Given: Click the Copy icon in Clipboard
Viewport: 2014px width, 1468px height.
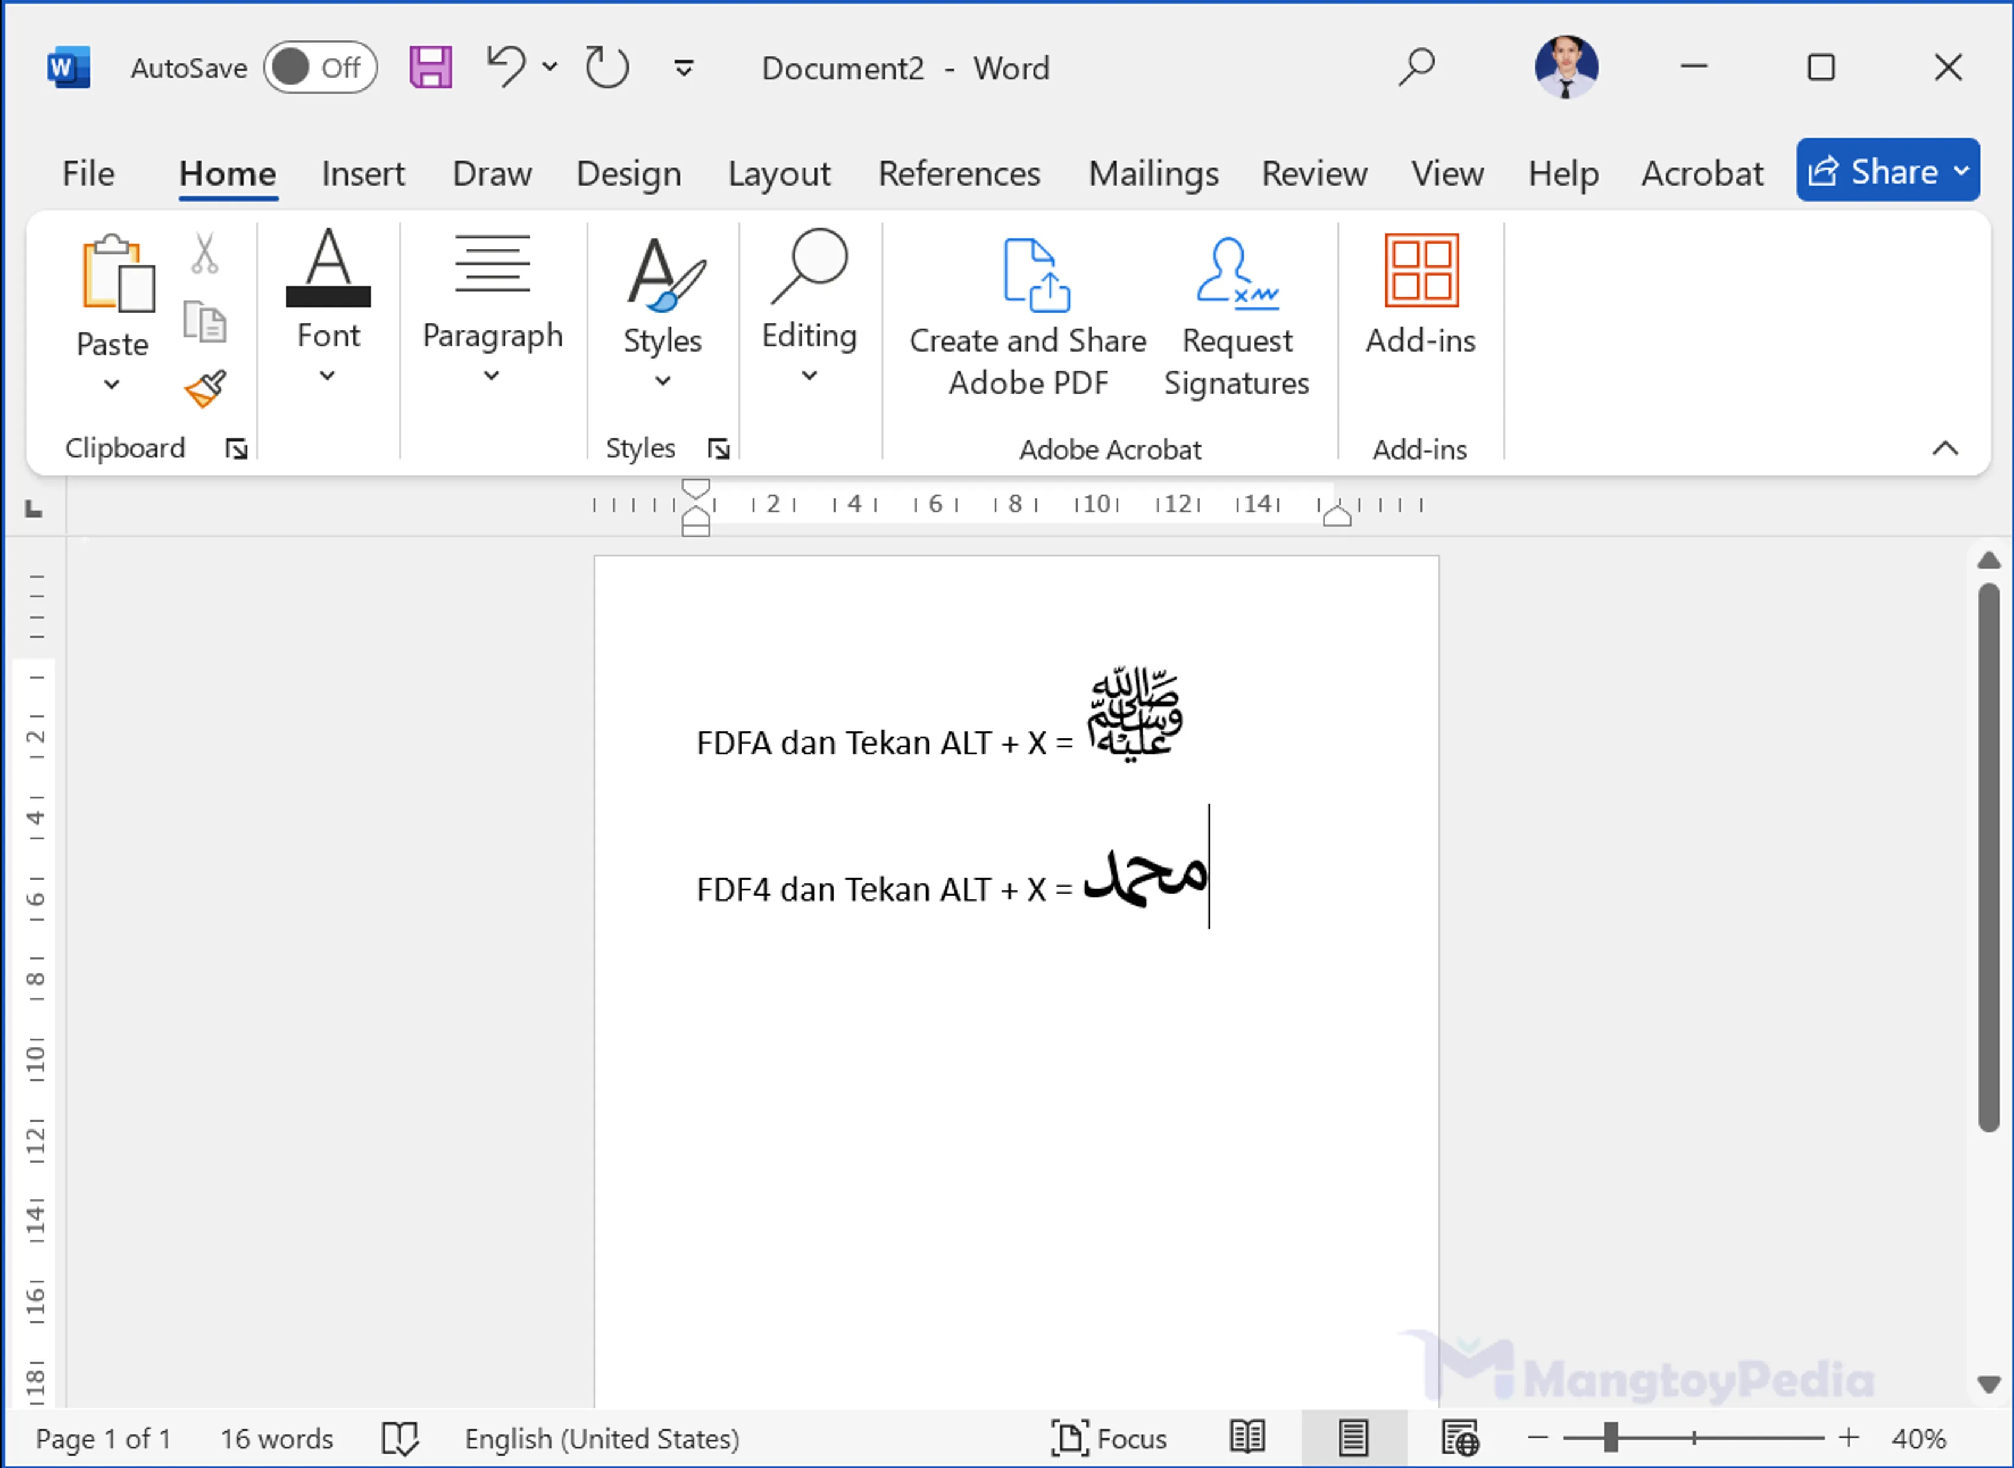Looking at the screenshot, I should [x=205, y=321].
